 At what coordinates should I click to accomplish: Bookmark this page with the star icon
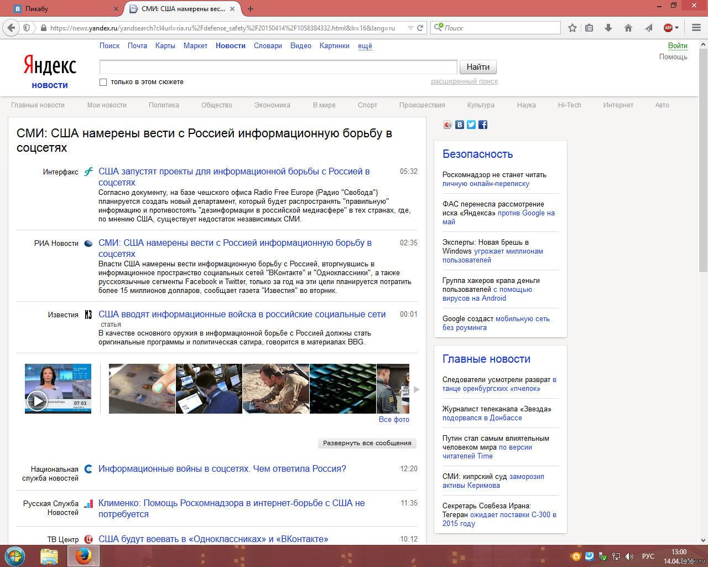[572, 28]
